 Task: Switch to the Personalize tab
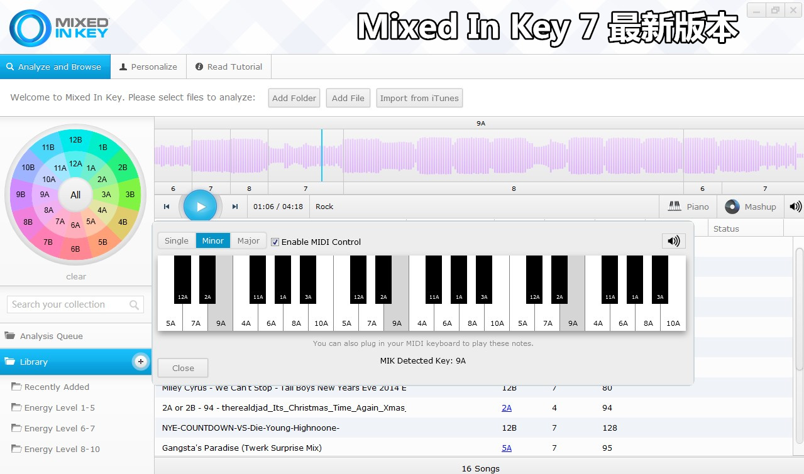pyautogui.click(x=148, y=67)
